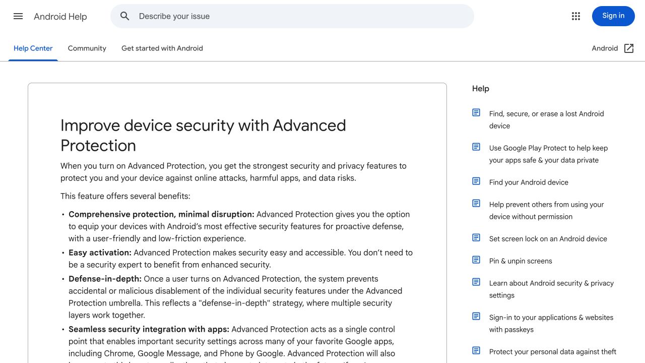Click the search magnifier icon
Viewport: 645px width, 363px height.
[x=125, y=16]
